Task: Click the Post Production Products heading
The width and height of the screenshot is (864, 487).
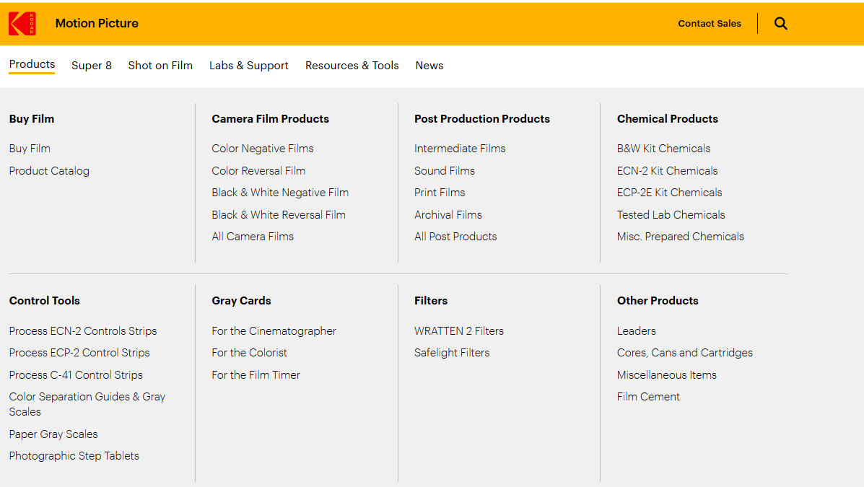Action: tap(482, 119)
